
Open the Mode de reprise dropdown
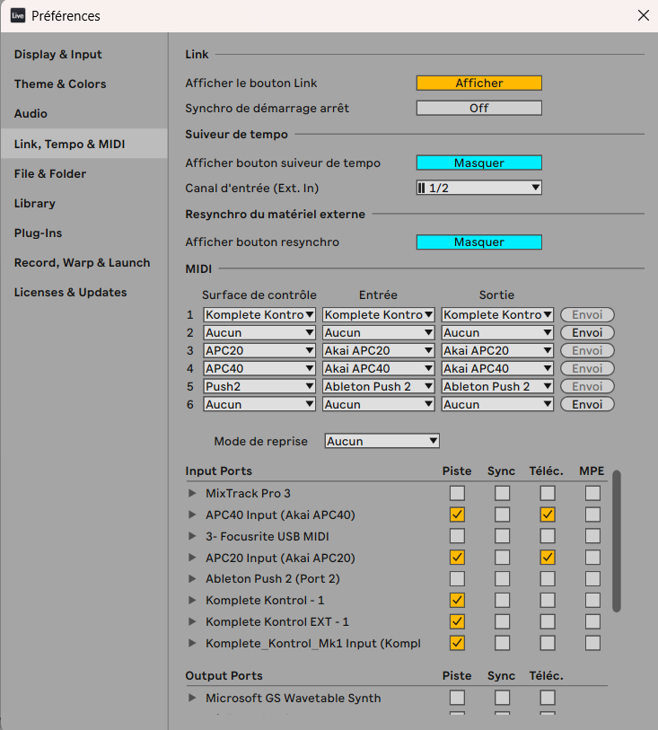pos(382,442)
